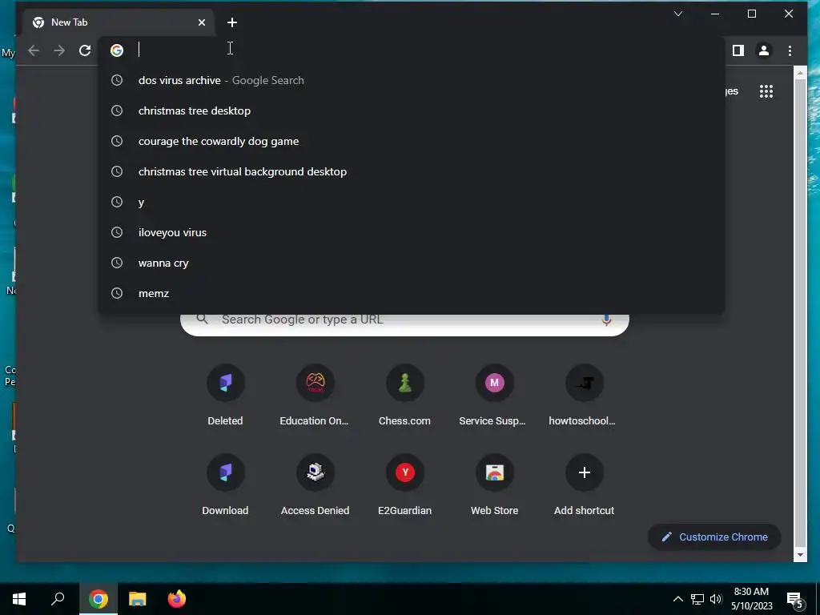Click the Chrome back arrow button
Image resolution: width=820 pixels, height=615 pixels.
[34, 50]
